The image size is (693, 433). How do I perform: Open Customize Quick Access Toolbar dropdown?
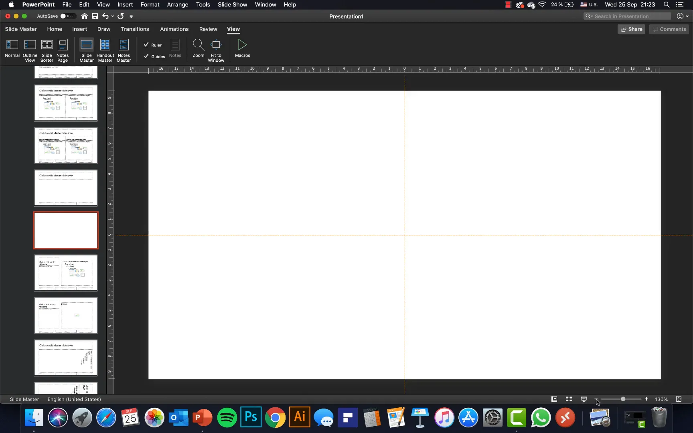(x=131, y=16)
